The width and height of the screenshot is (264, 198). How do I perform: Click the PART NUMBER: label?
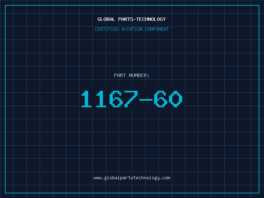tap(132, 75)
